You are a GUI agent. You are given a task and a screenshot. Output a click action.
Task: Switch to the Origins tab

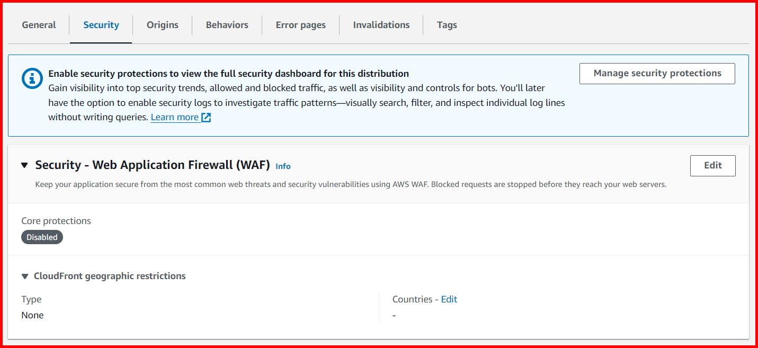162,24
